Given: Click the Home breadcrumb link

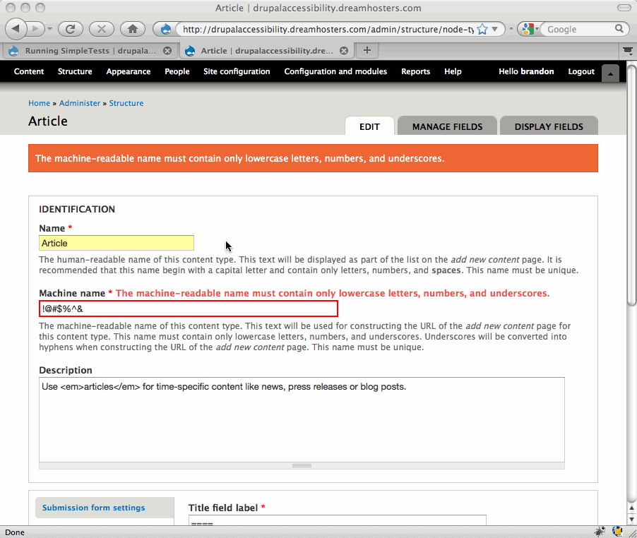Looking at the screenshot, I should (39, 103).
